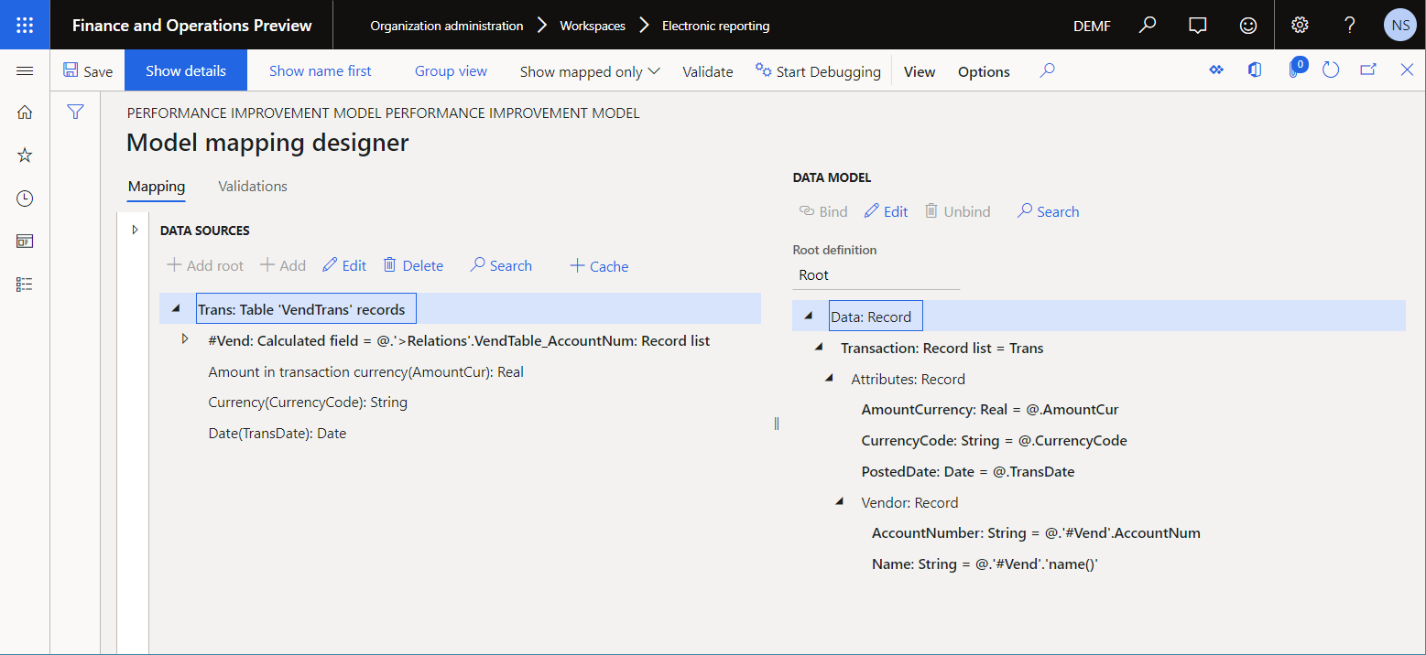Expand the #Vend calculated field node
Screen dimensions: 1426x655
(x=184, y=340)
